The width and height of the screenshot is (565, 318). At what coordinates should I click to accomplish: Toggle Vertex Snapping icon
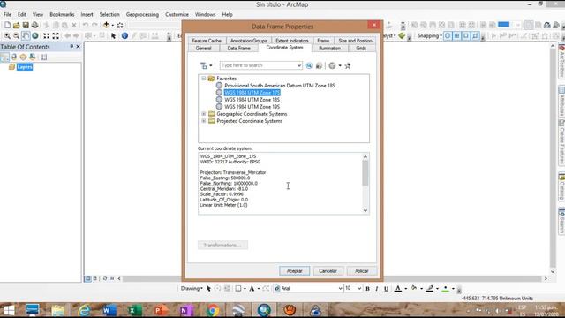coord(466,35)
